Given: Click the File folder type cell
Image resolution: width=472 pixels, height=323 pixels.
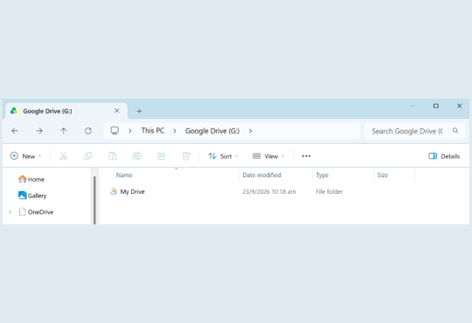Looking at the screenshot, I should coord(329,191).
